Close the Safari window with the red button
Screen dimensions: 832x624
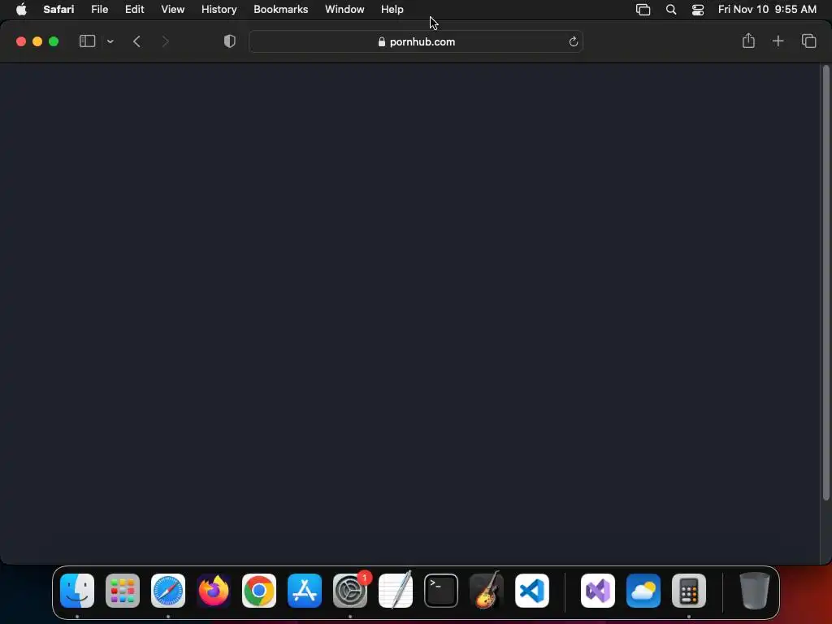pos(21,41)
